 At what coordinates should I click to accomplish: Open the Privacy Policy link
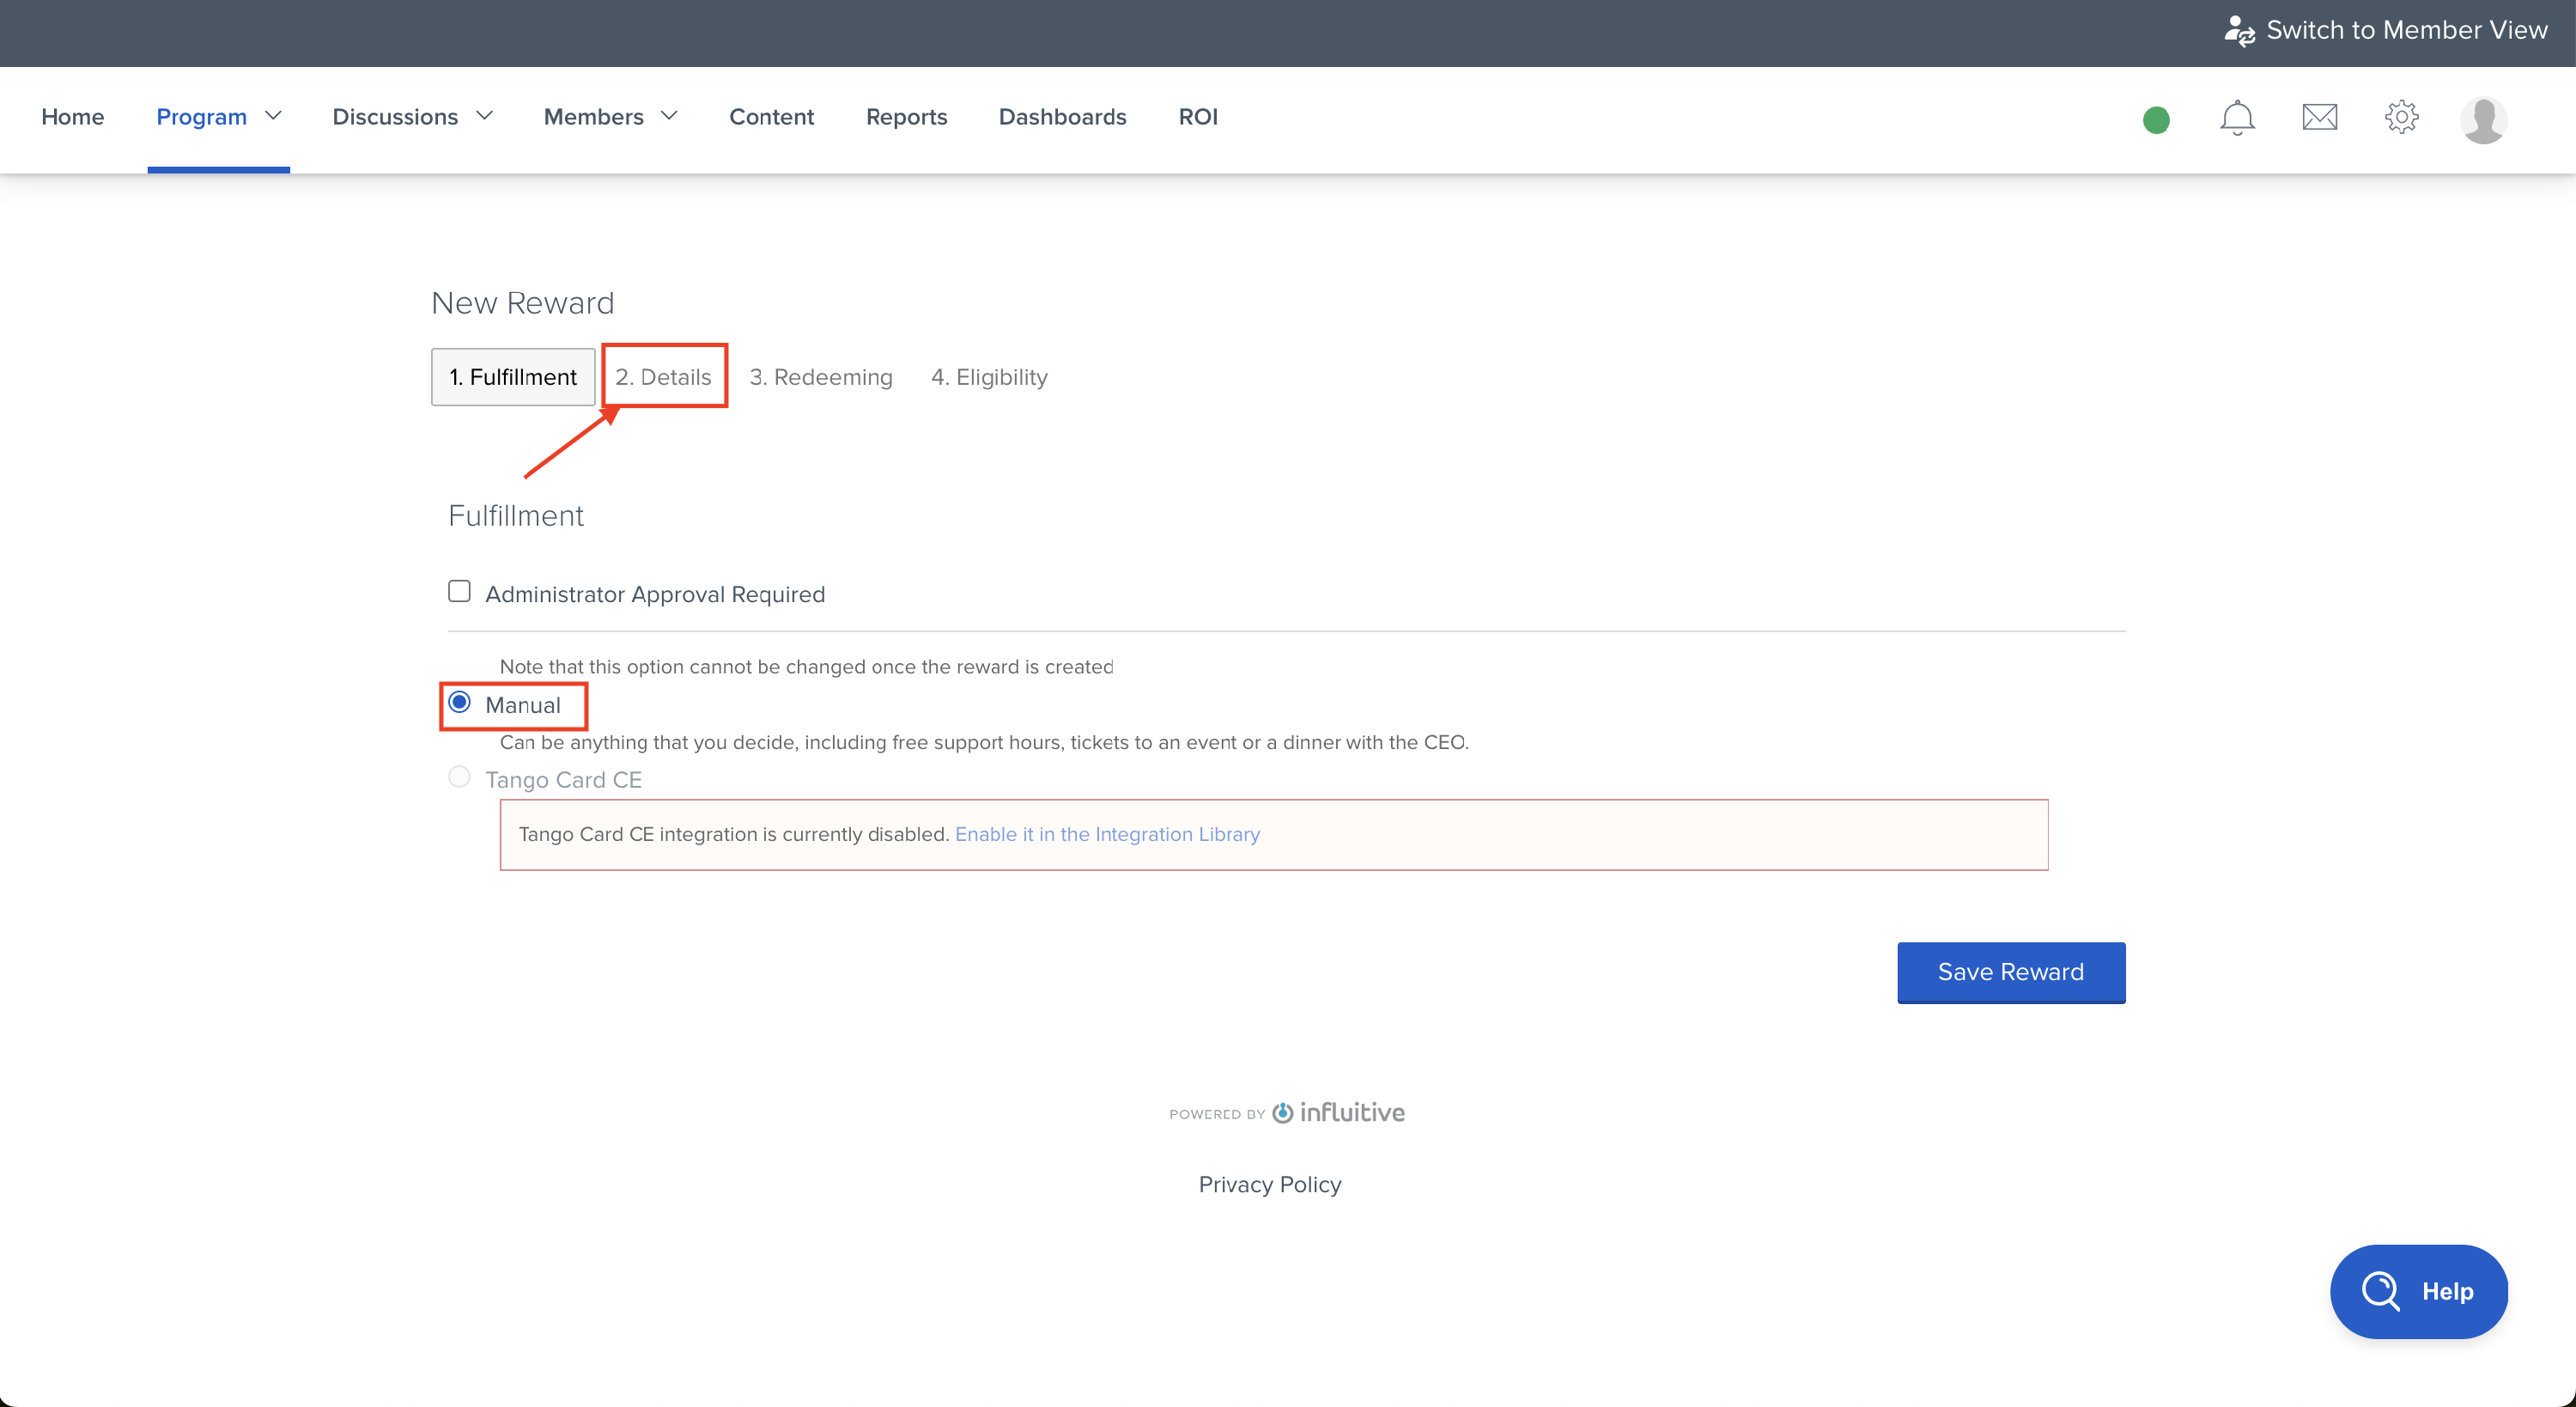click(1269, 1184)
